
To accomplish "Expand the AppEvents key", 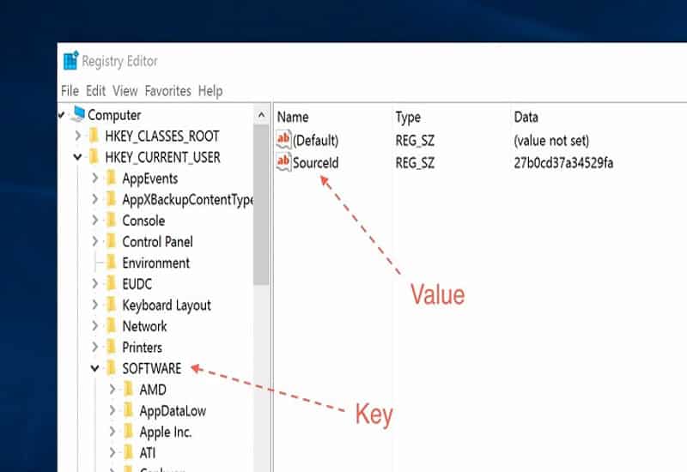I will [x=95, y=179].
